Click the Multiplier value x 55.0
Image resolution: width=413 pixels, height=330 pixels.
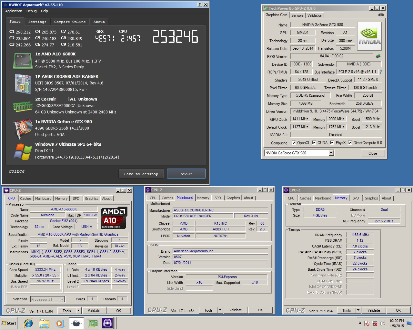coord(45,275)
